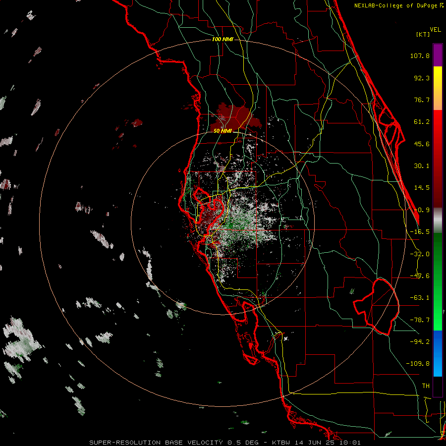Select the 76.7 scale value
Viewport: 446px width, 446px height.
click(422, 100)
